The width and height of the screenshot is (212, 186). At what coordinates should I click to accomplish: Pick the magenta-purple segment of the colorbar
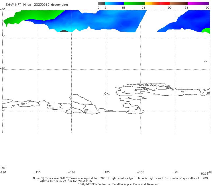198,3
